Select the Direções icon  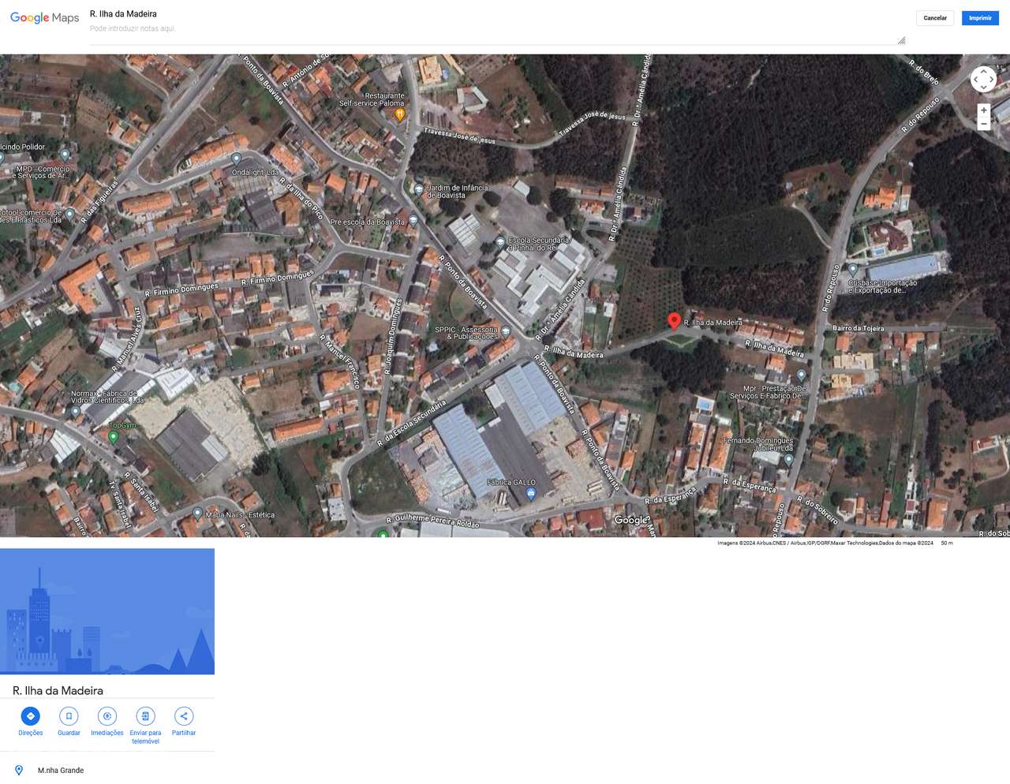pyautogui.click(x=30, y=716)
